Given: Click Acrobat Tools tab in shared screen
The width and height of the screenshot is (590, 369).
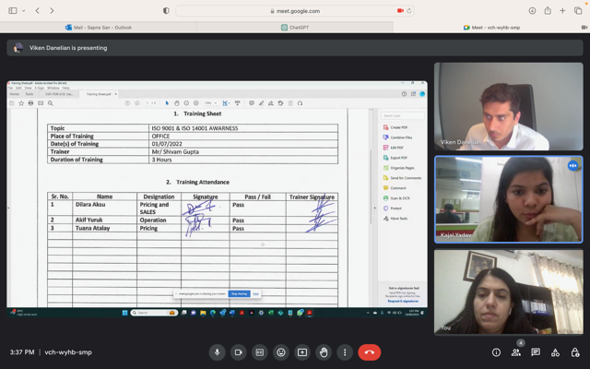Looking at the screenshot, I should (29, 94).
